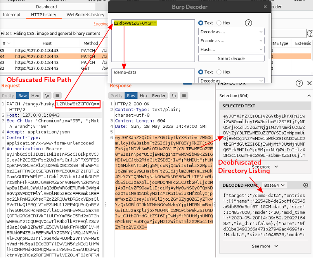
Task: Click the plus icon beside Decoded From
Action: pos(305,185)
